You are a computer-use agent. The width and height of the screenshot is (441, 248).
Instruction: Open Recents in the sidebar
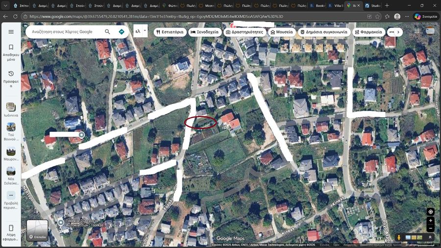click(11, 78)
